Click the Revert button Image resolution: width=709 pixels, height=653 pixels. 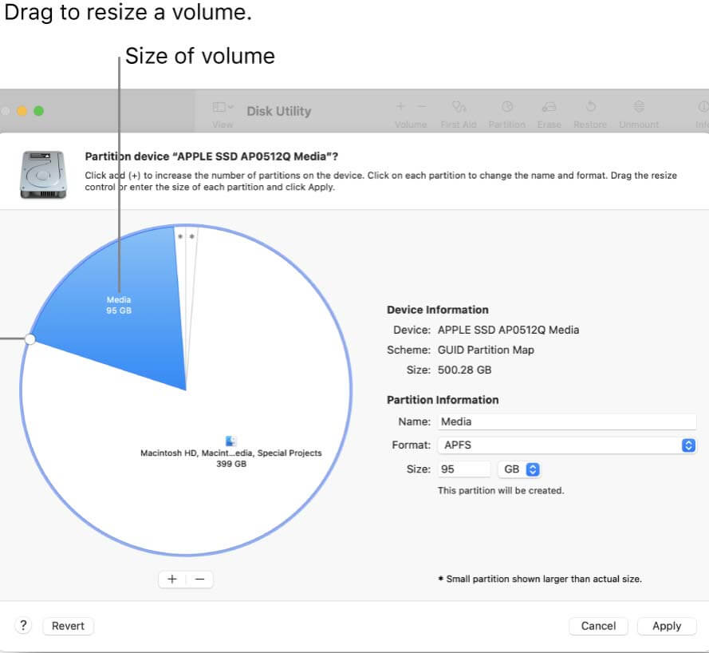point(68,625)
